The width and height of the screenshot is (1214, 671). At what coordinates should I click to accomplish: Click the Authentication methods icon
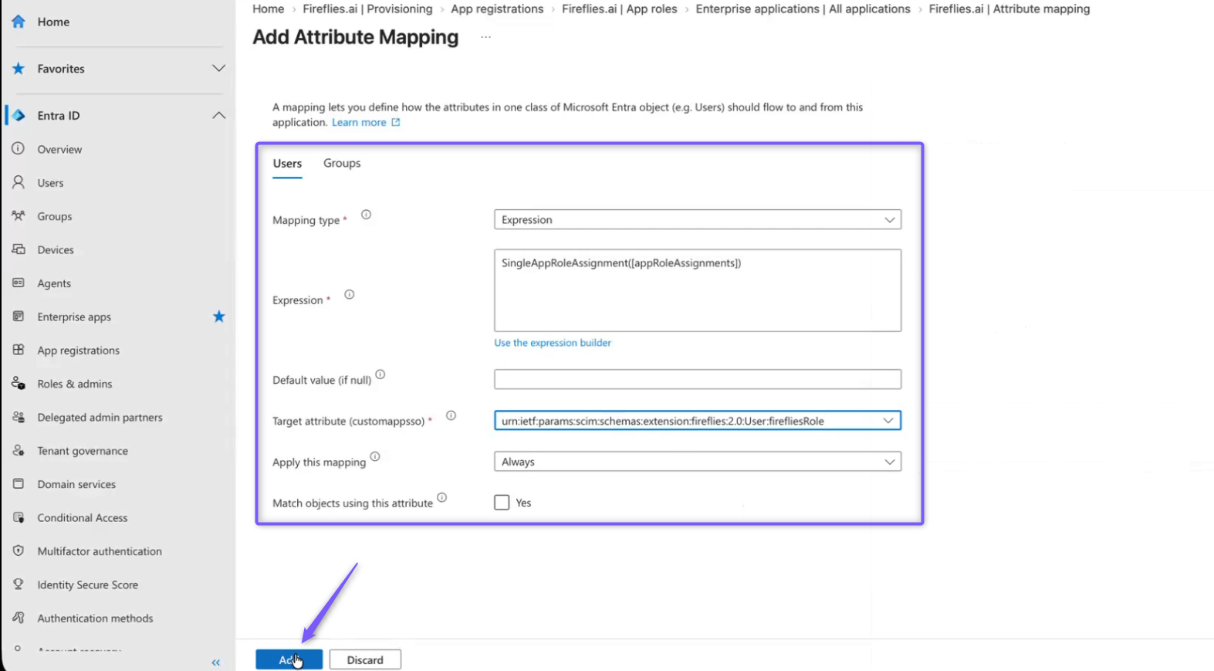point(19,618)
